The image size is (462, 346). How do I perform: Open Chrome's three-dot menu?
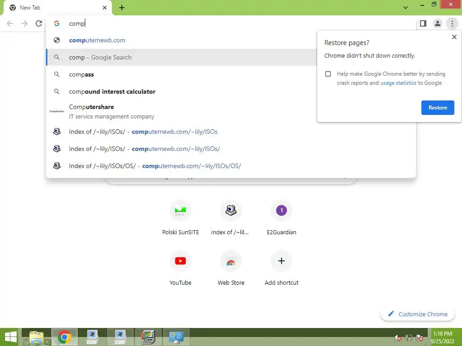[452, 23]
